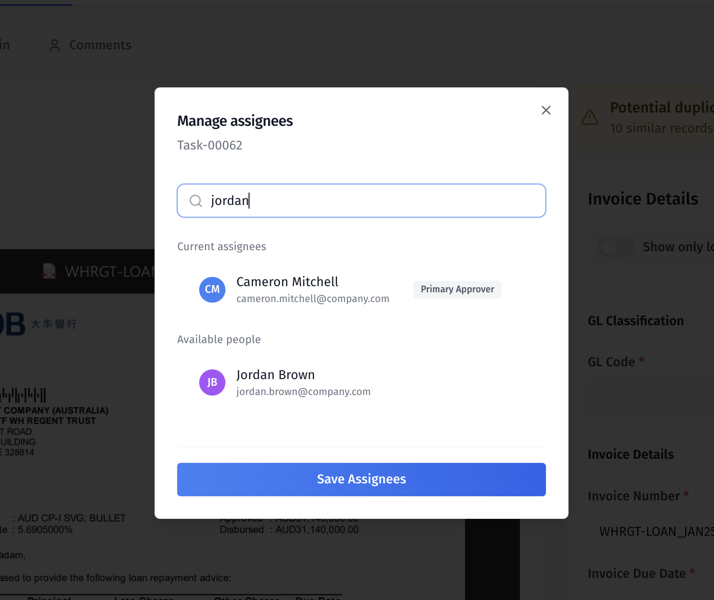
Task: Close the Manage assignees dialog
Action: click(x=546, y=110)
